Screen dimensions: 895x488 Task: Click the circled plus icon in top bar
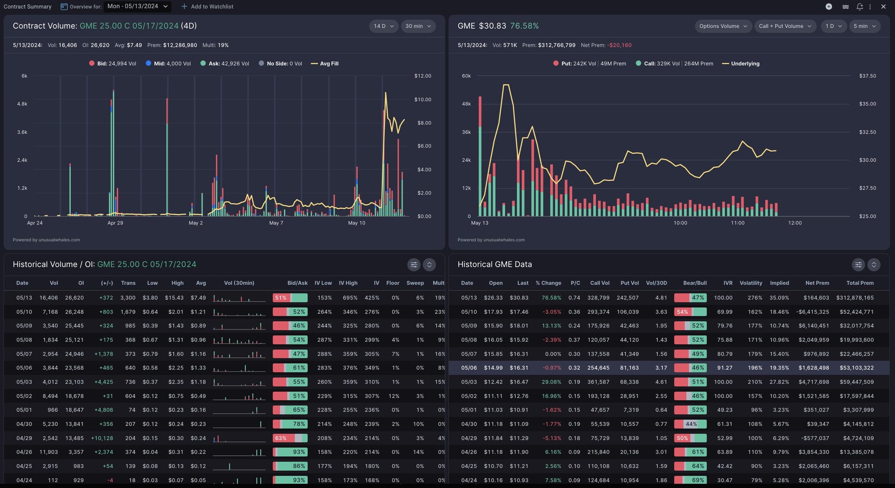point(829,6)
